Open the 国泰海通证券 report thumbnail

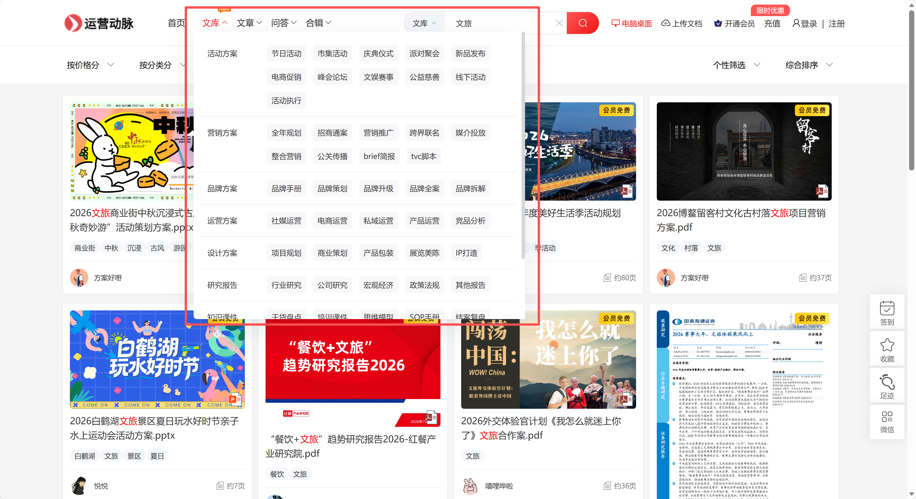pos(744,405)
